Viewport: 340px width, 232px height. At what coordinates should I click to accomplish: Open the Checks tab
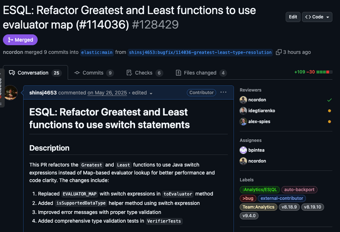pos(144,73)
